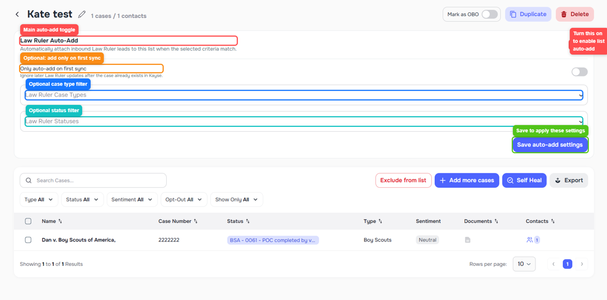Focus the Search Cases field

93,180
